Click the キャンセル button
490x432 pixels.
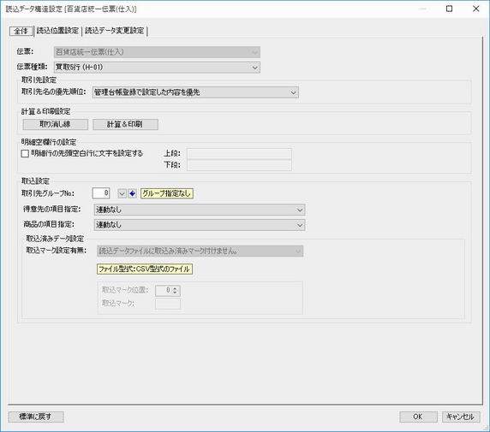pyautogui.click(x=461, y=417)
